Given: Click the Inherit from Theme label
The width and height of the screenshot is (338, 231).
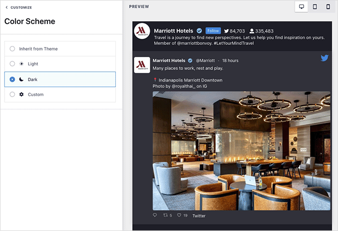Looking at the screenshot, I should pyautogui.click(x=38, y=49).
